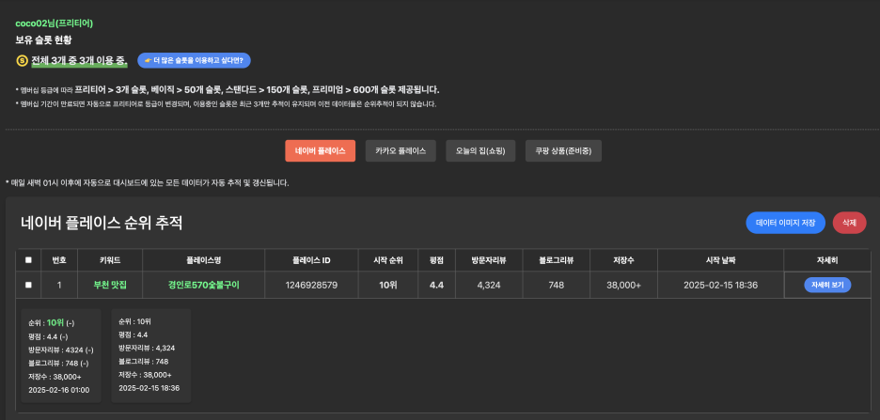Screen dimensions: 880x420
Task: Click the place ID 1246928579 cell
Action: [311, 285]
